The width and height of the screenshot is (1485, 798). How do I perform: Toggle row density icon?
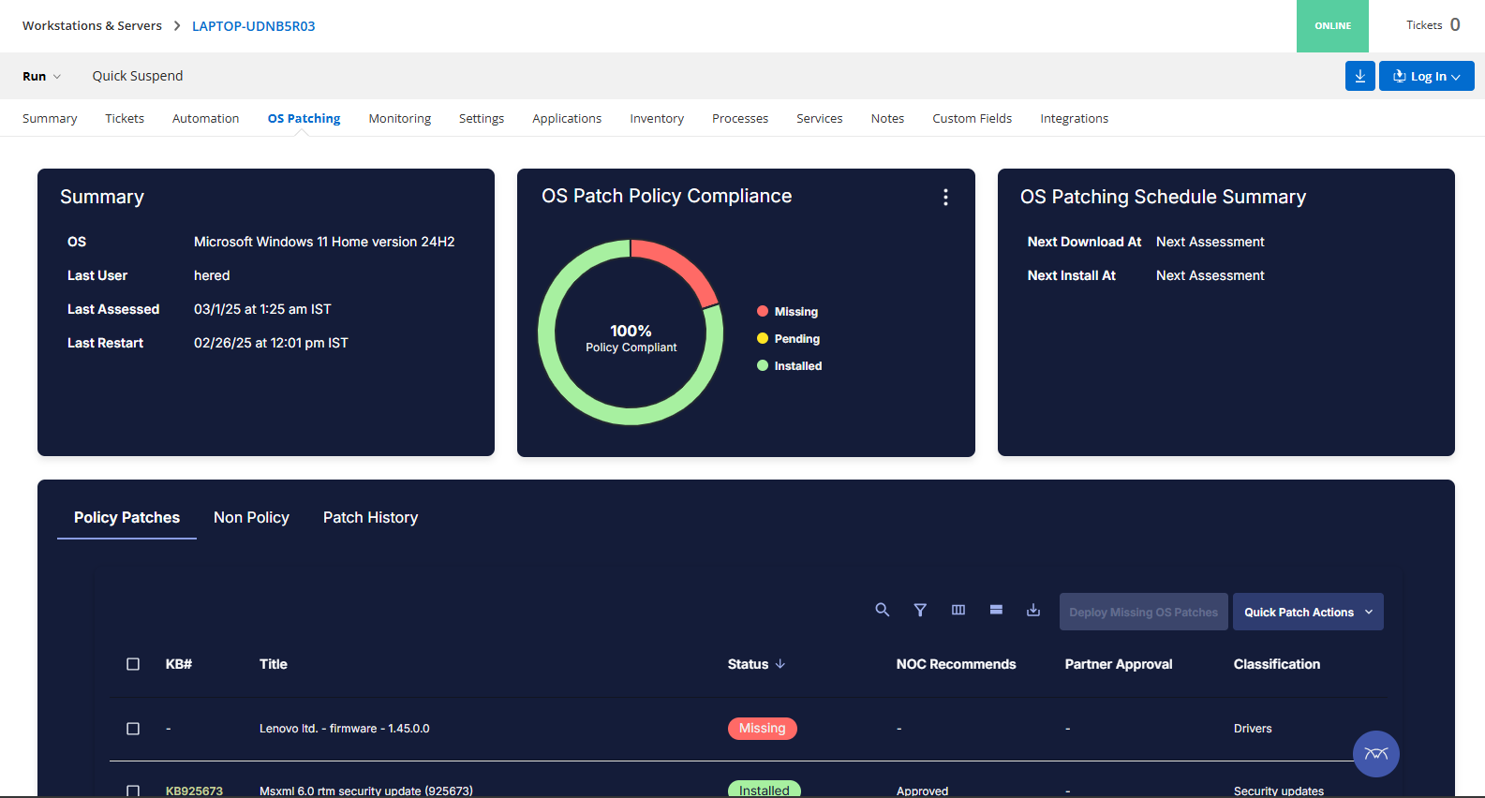(x=996, y=610)
